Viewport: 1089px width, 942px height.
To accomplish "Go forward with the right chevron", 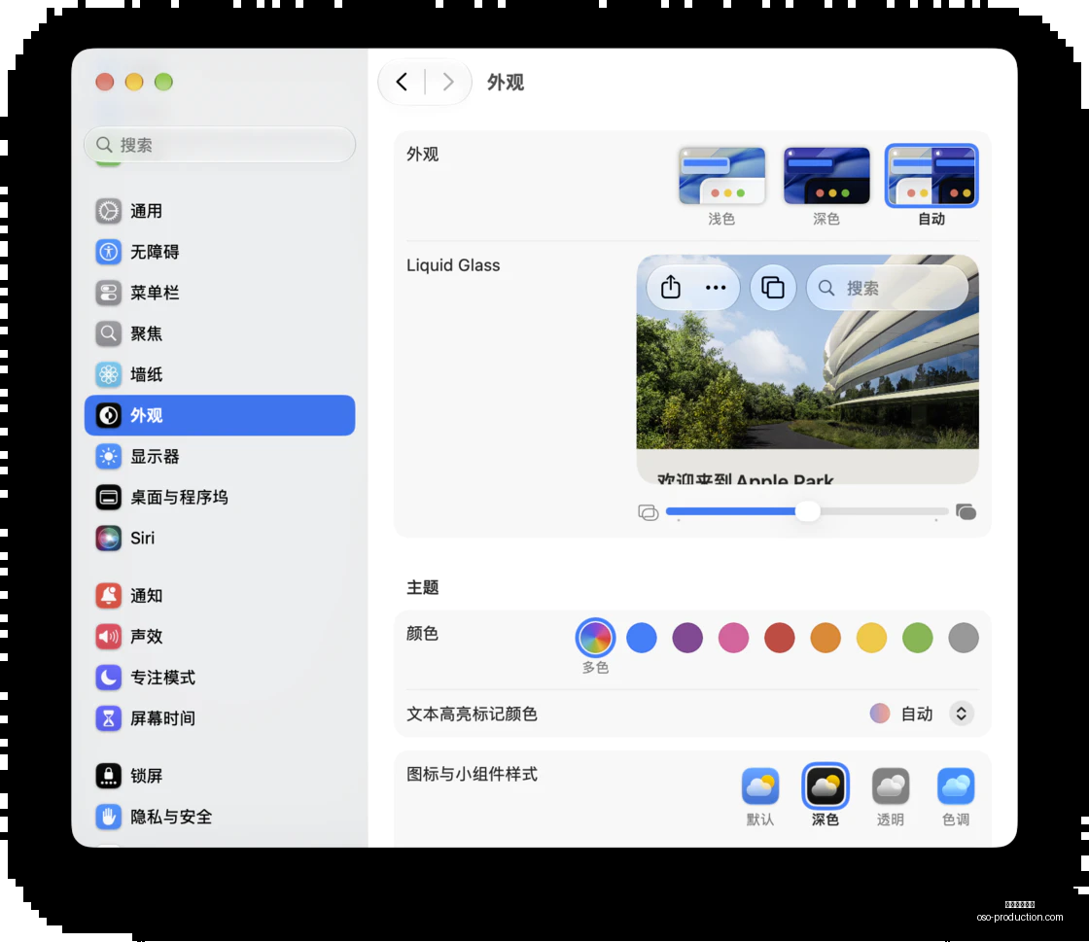I will [448, 82].
